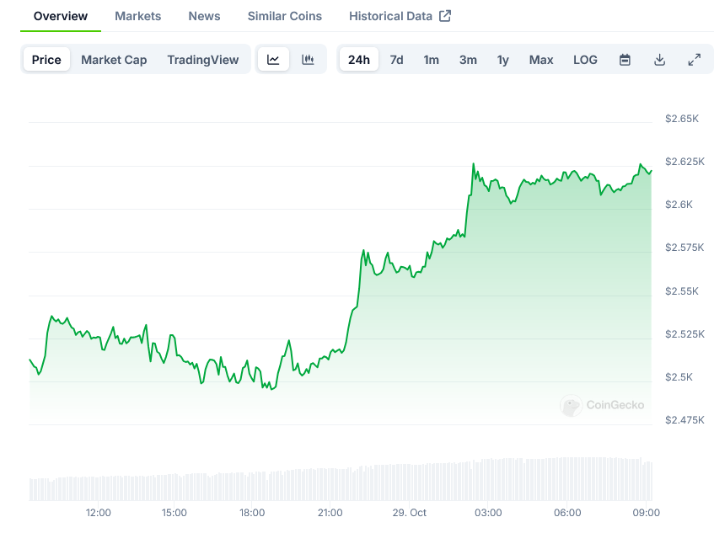Select the 7d time range
Screen dimensions: 714x533
pyautogui.click(x=396, y=60)
